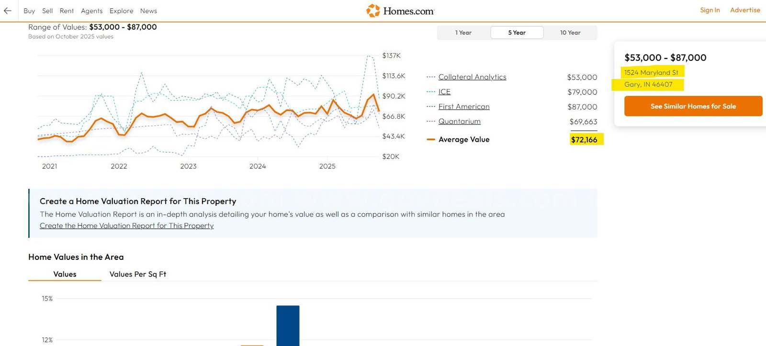
Task: Open the First American valuation link
Action: click(464, 107)
